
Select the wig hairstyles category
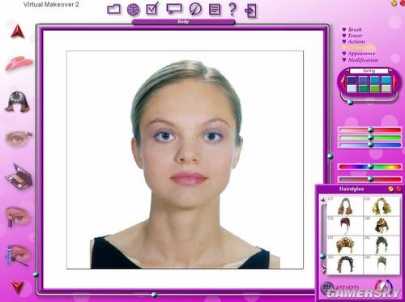[17, 101]
